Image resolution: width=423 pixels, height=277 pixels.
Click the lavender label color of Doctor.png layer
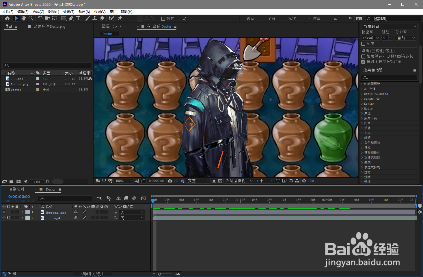click(x=27, y=212)
